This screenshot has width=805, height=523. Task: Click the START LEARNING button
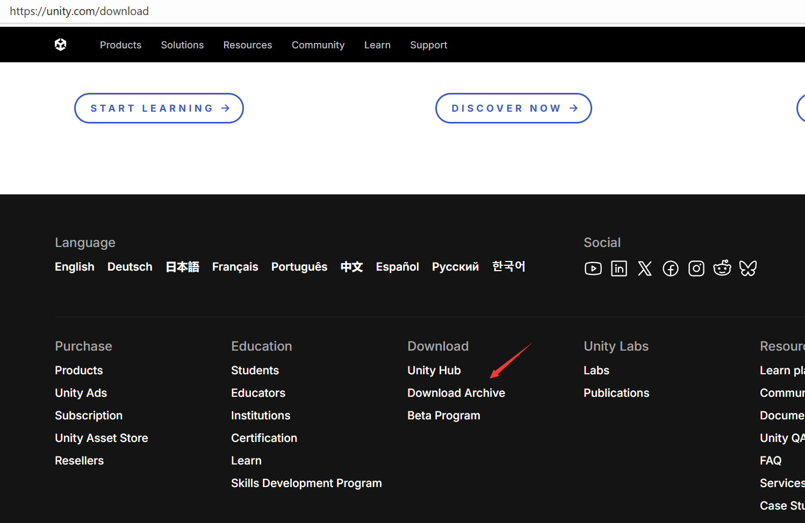[159, 108]
